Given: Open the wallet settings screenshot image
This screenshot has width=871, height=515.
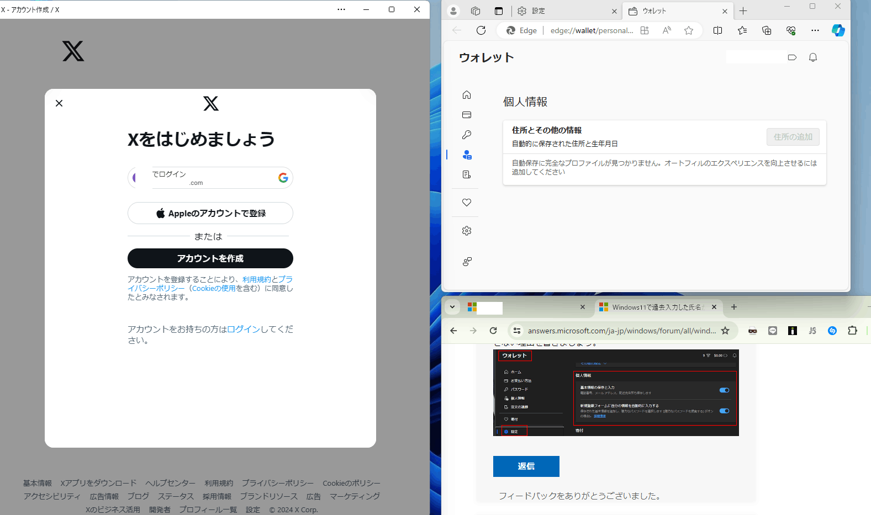Looking at the screenshot, I should pos(616,392).
